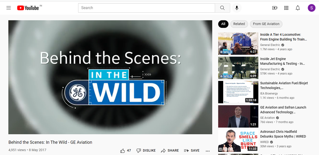This screenshot has width=319, height=155.
Task: Select the All filter chip
Action: [223, 24]
